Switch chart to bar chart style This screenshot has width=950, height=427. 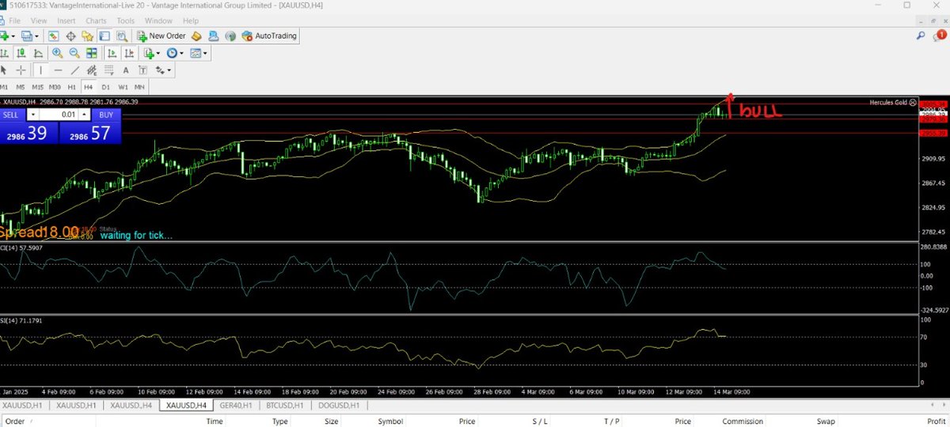pos(5,53)
